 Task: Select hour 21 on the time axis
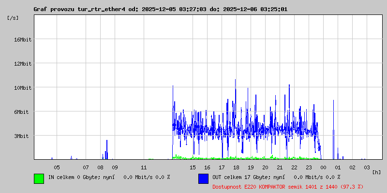[x=280, y=167]
